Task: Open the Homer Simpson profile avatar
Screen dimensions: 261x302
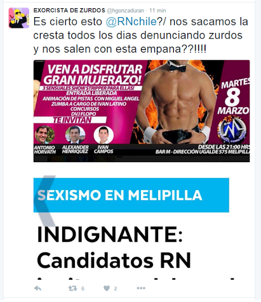Action: coord(18,18)
